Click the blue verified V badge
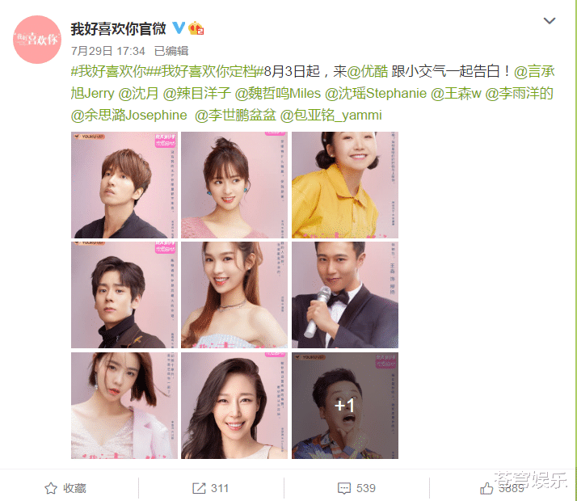 point(179,28)
